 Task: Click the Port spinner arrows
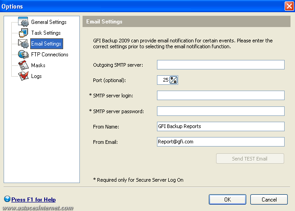(x=174, y=80)
